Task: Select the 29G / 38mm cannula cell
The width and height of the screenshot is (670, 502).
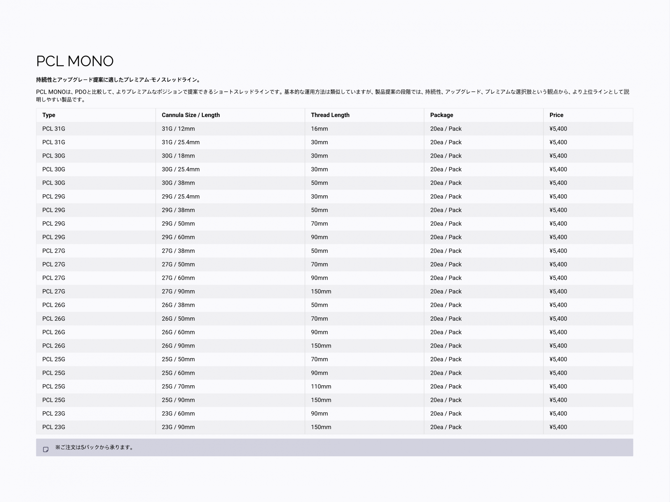Action: click(230, 210)
